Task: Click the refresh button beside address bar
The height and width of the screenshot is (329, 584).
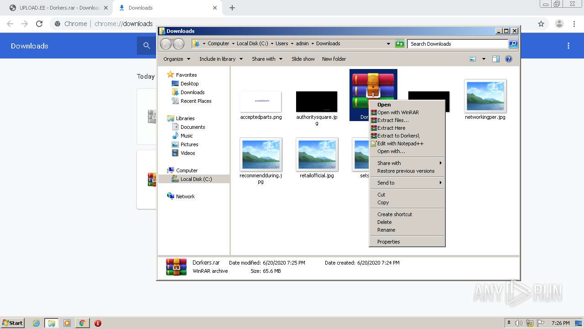Action: [x=400, y=44]
